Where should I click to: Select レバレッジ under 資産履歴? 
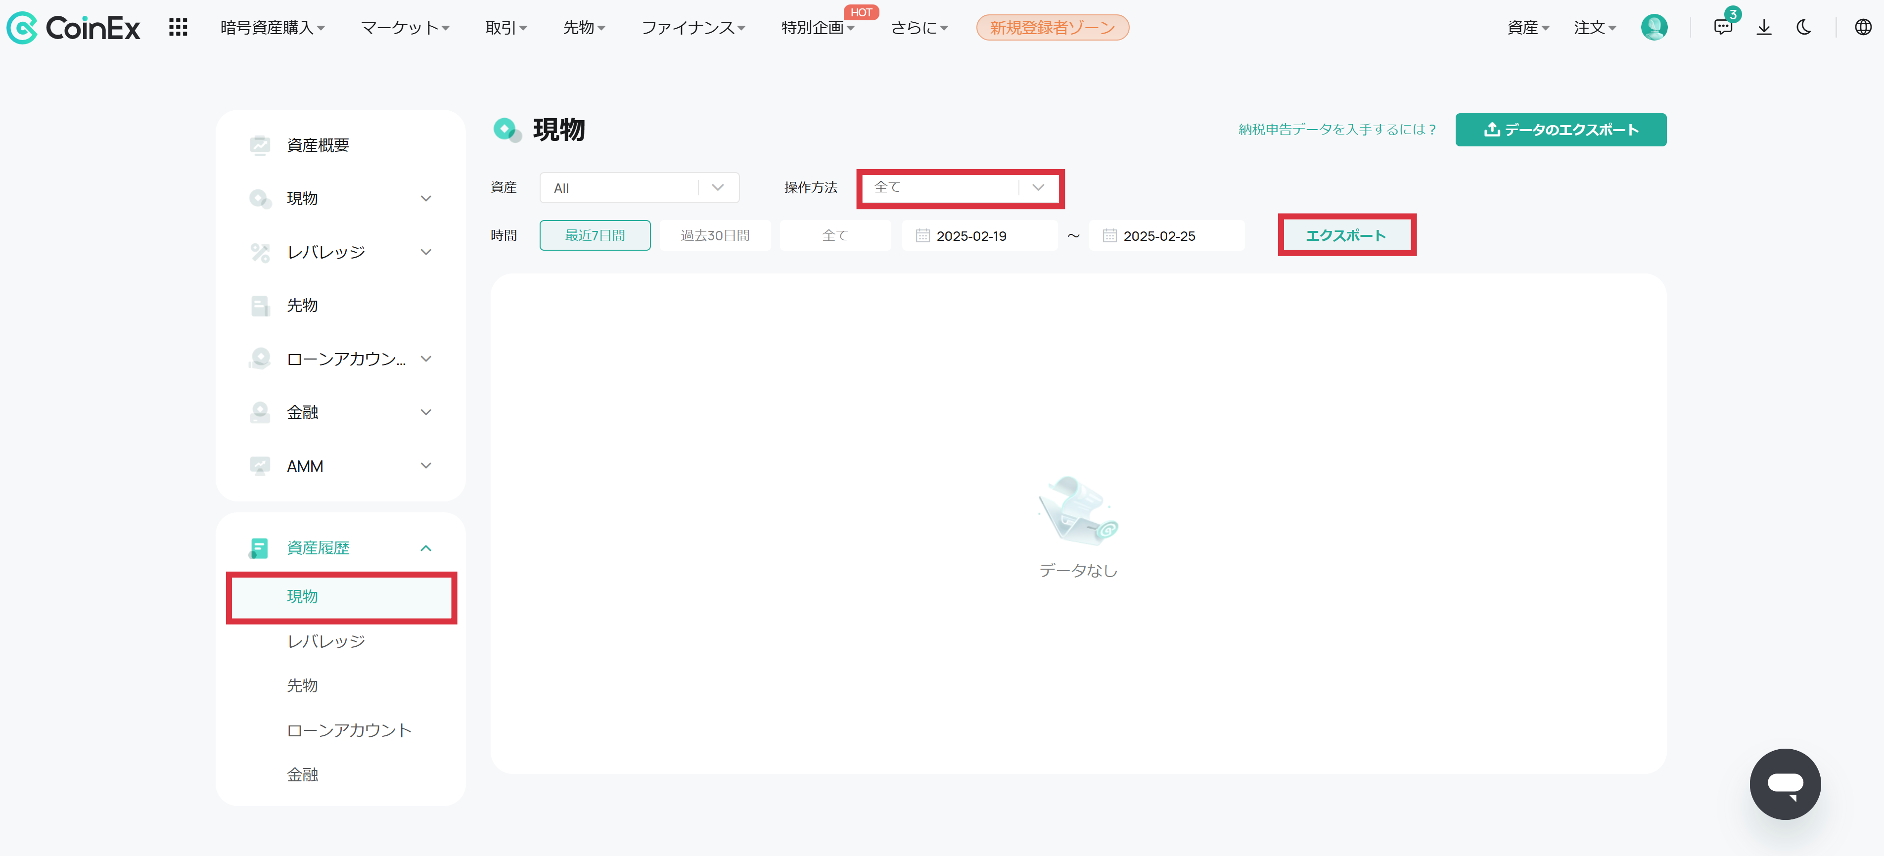tap(326, 641)
